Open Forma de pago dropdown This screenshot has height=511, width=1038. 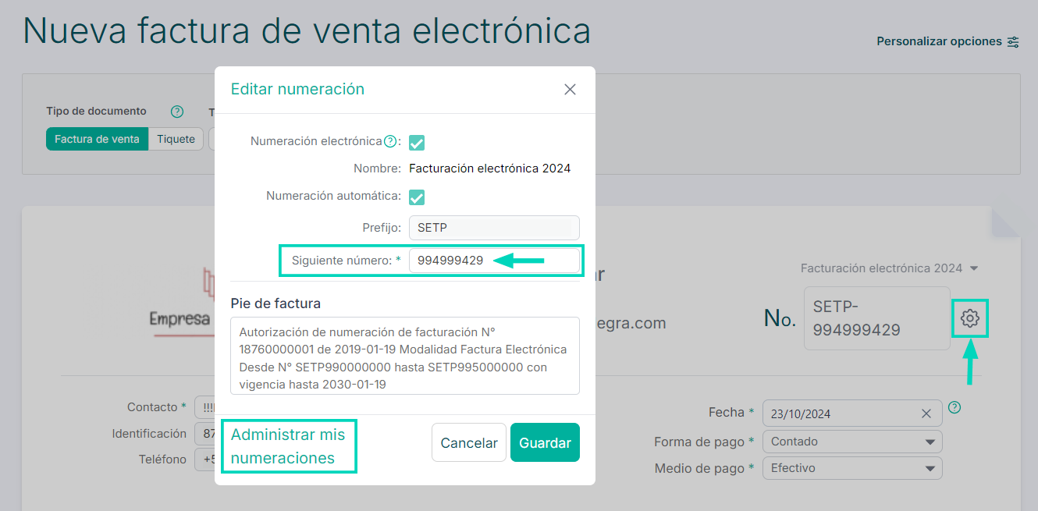point(852,442)
